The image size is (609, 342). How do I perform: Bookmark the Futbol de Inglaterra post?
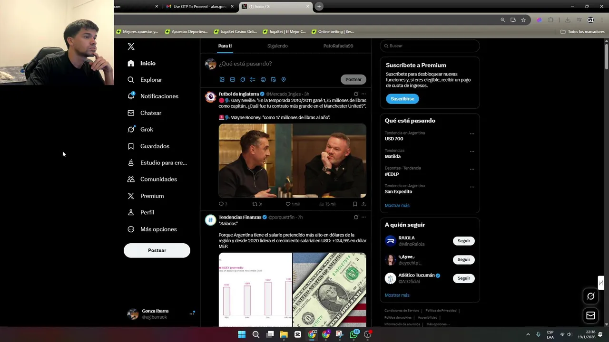tap(355, 204)
